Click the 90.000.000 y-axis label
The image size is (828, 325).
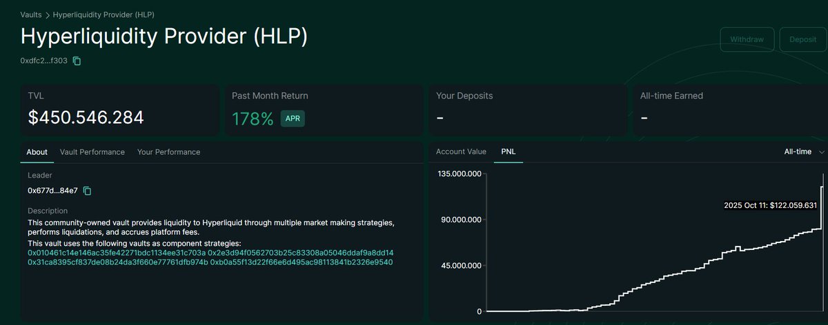pyautogui.click(x=462, y=220)
